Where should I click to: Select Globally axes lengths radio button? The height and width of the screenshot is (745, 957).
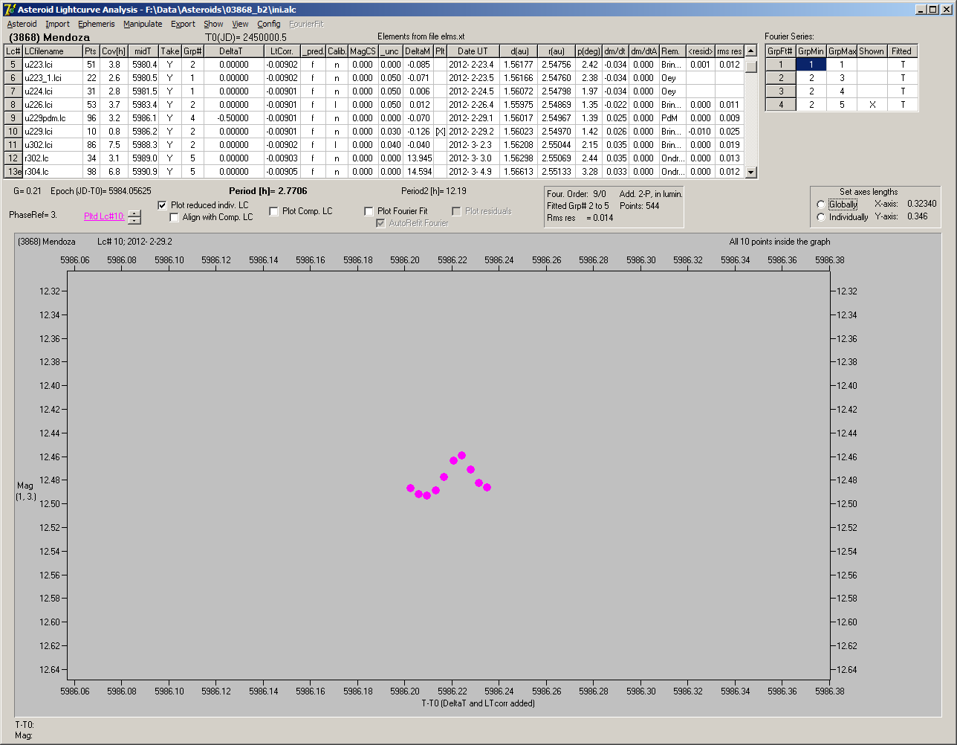(820, 204)
